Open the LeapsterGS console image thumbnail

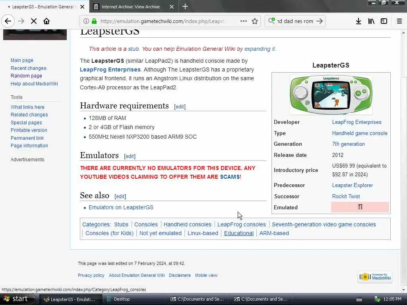tap(331, 95)
